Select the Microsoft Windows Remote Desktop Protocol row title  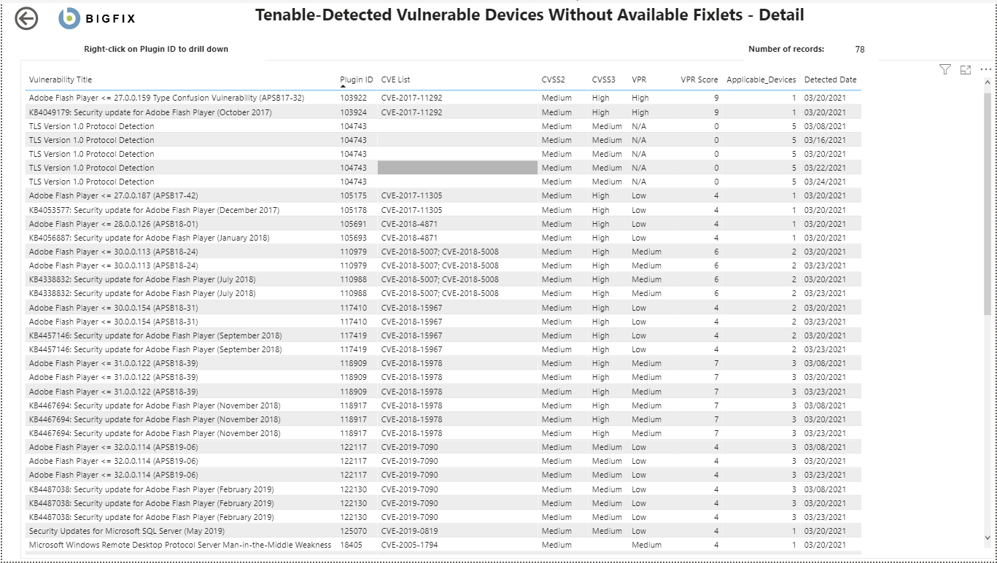pyautogui.click(x=179, y=545)
